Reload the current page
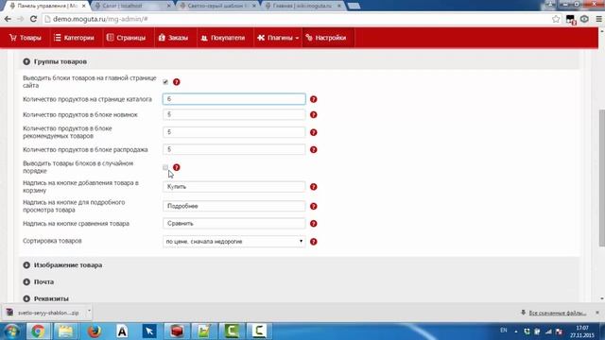This screenshot has width=605, height=340. [x=33, y=19]
